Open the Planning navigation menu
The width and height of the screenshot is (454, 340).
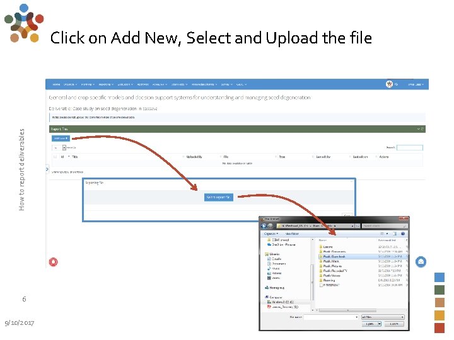tap(88, 84)
